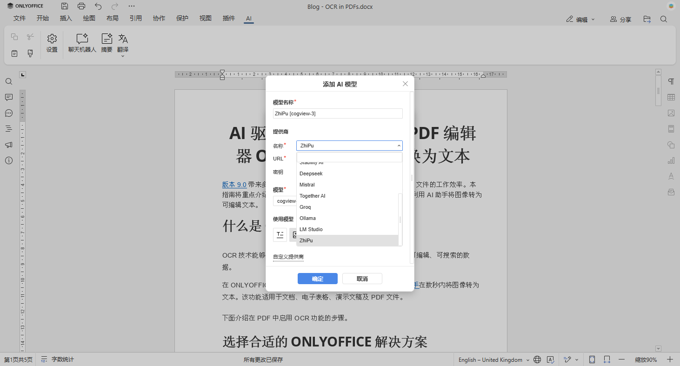Choose Mistral in the provider list

point(347,185)
